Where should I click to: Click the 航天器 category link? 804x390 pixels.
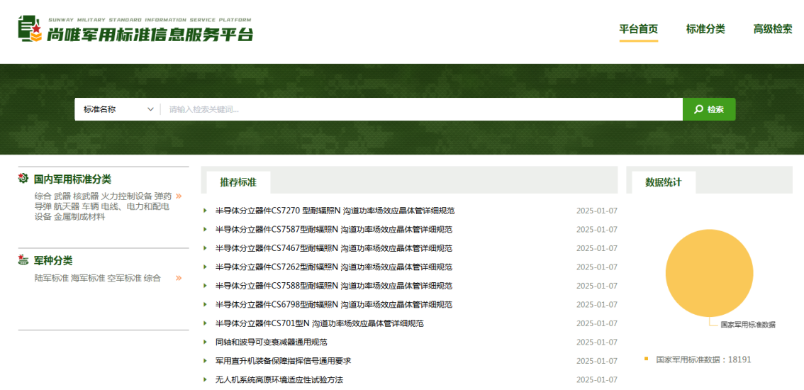click(67, 206)
